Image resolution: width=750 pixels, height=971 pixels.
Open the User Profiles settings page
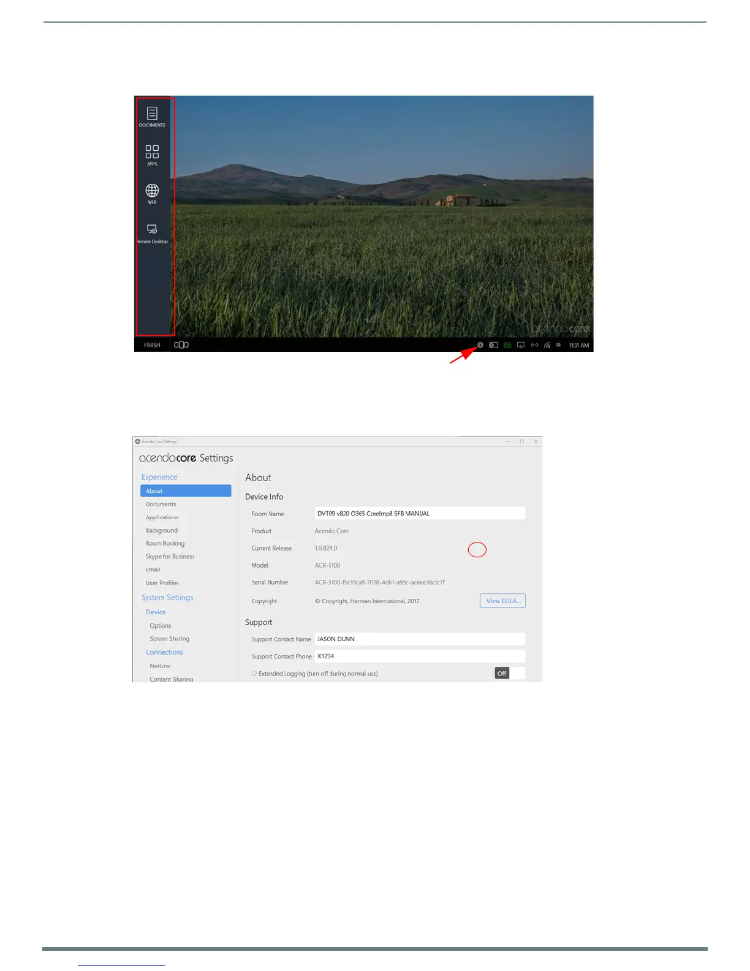tap(162, 583)
